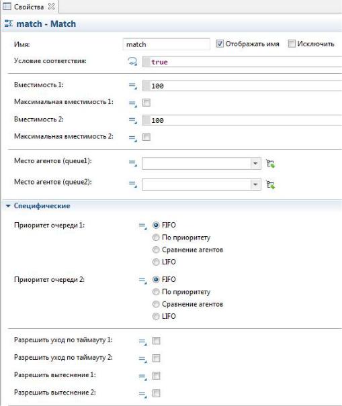This screenshot has height=406, width=342.
Task: Uncheck the Отображать имя checkbox
Action: pos(220,44)
